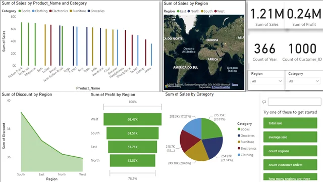Select 'how many regions are there' suggestion
The width and height of the screenshot is (323, 182).
[290, 177]
